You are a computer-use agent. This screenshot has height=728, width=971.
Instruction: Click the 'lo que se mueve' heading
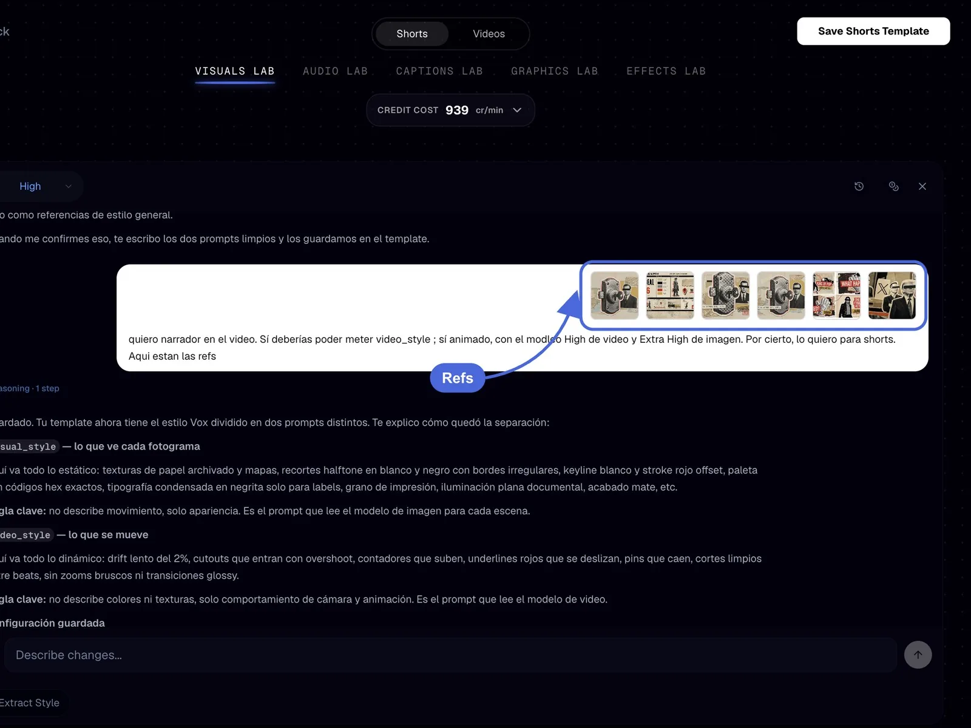click(109, 534)
